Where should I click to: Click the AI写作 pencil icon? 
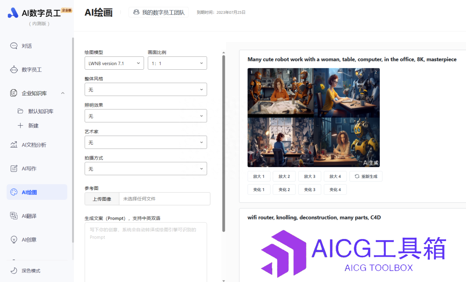[14, 168]
